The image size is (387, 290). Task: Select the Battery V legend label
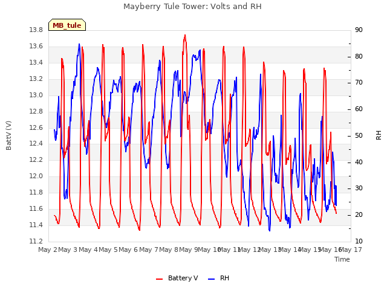pos(183,278)
